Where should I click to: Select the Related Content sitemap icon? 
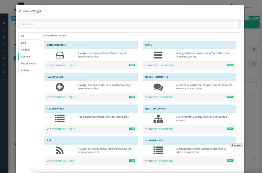[158, 119]
